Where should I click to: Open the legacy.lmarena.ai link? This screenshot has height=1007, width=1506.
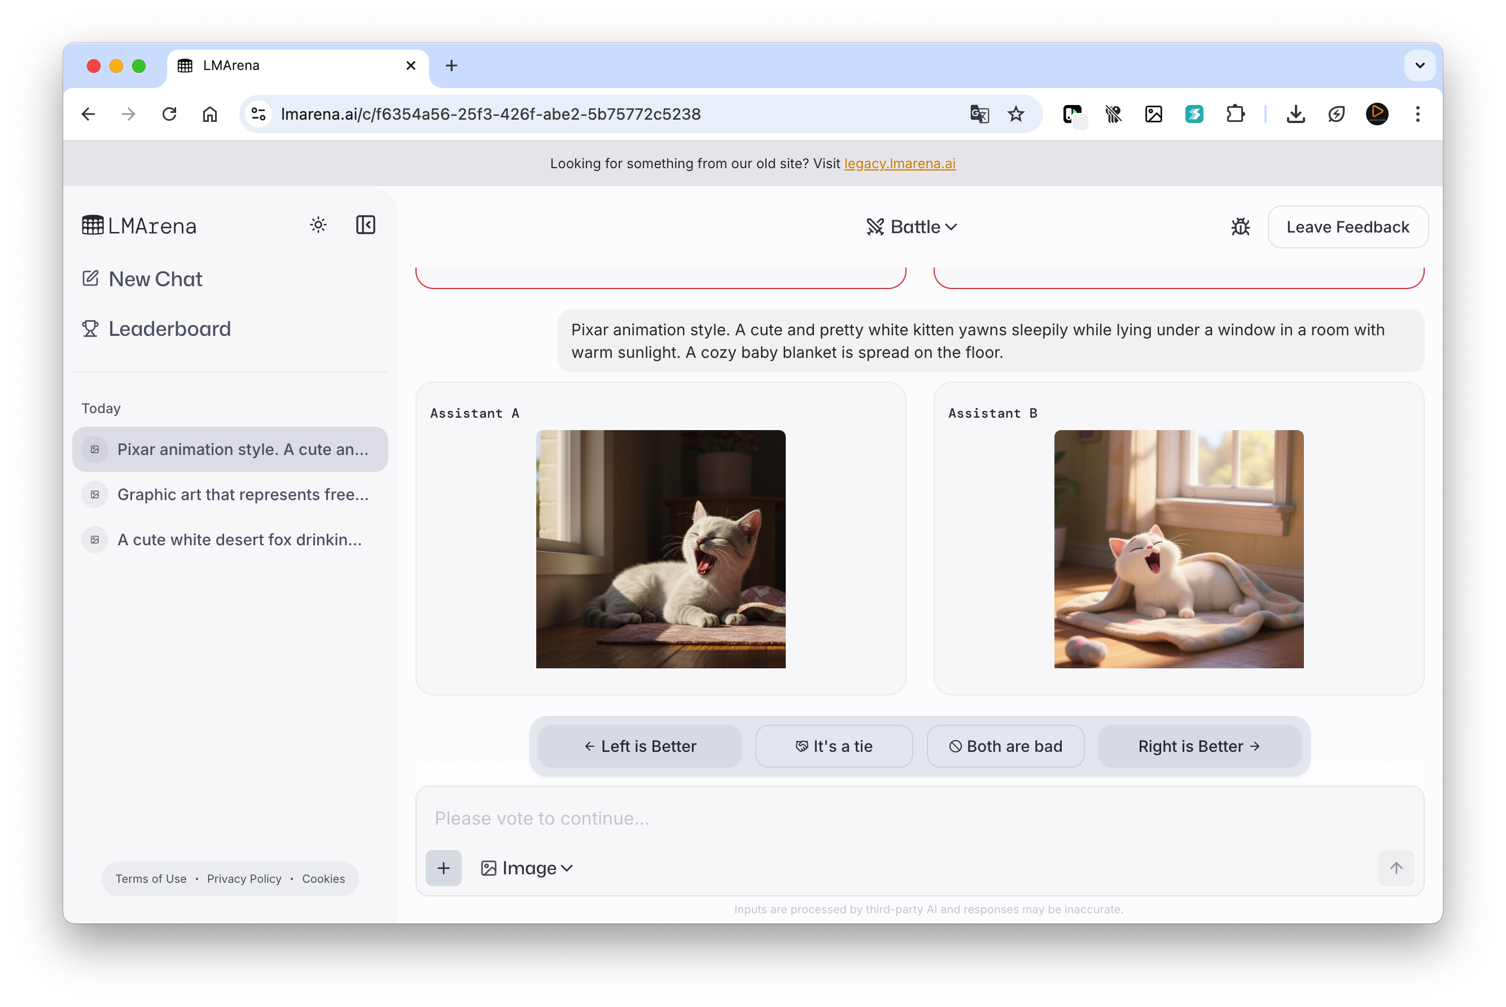pos(899,164)
